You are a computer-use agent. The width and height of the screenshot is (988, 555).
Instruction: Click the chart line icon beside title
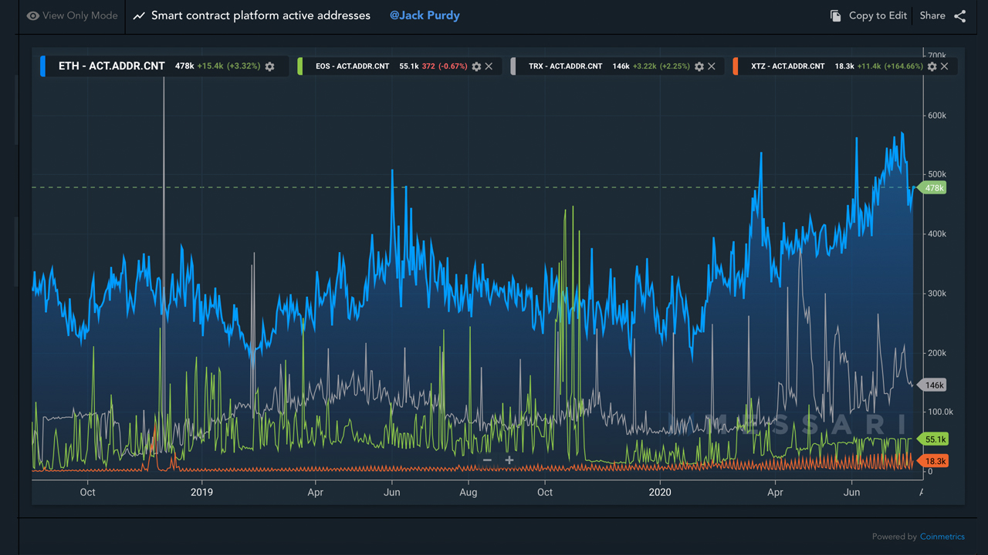click(x=139, y=16)
